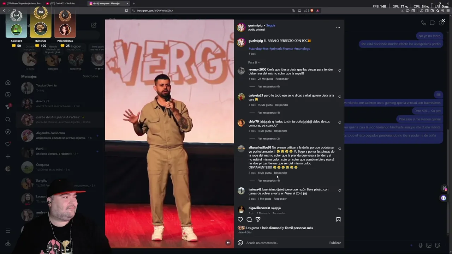Like isaleca42's comment
The width and height of the screenshot is (452, 254).
click(340, 190)
